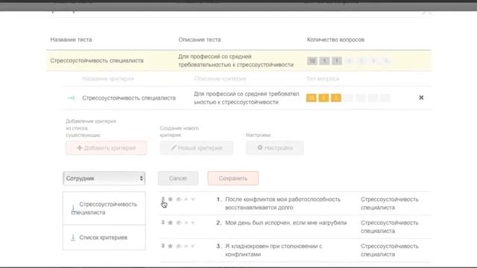Click criterion name 'Стрессоустойчивость специалиста' in sub-table
The width and height of the screenshot is (477, 268).
click(129, 98)
